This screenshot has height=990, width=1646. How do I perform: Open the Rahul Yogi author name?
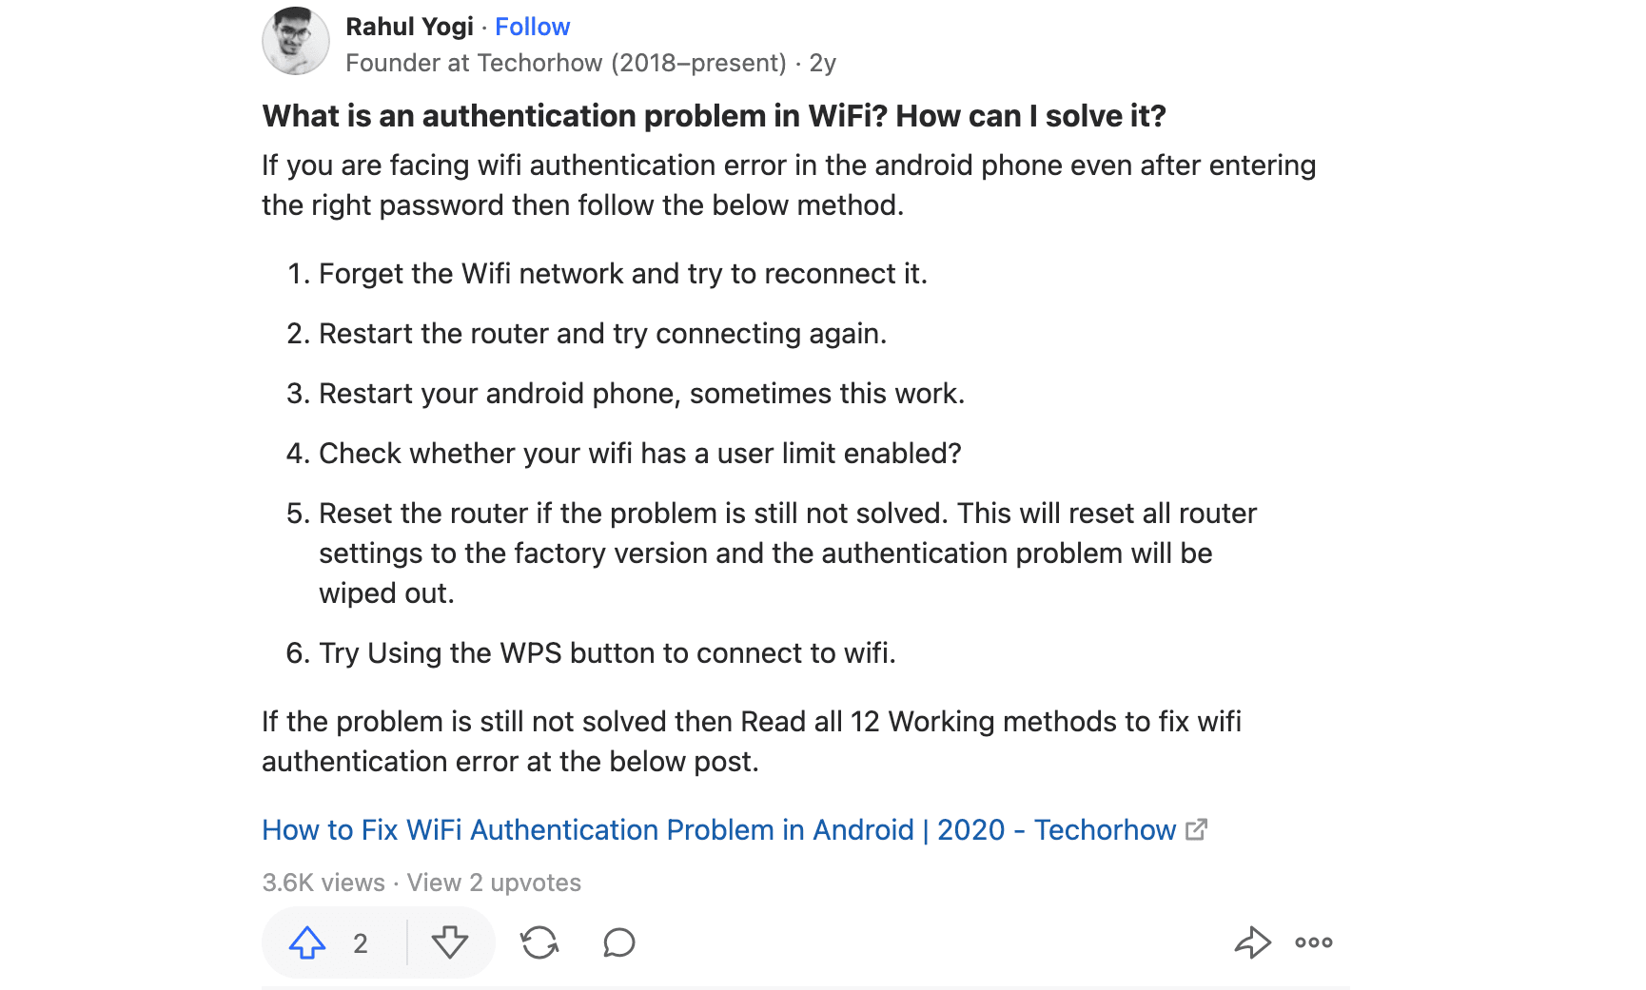coord(409,27)
